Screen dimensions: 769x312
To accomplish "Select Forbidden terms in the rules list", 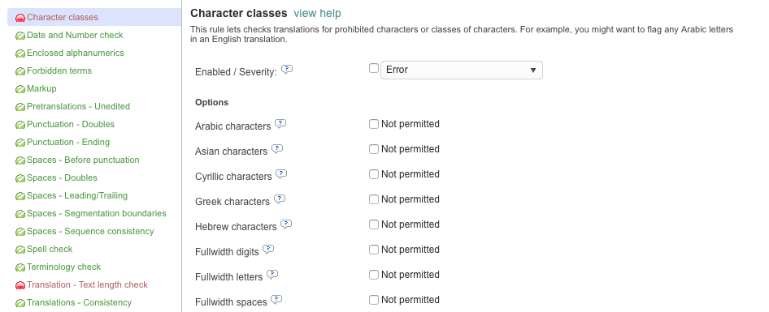I will tap(59, 71).
